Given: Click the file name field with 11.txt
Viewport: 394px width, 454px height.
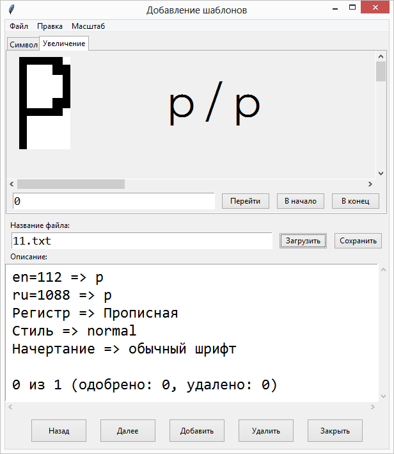Looking at the screenshot, I should point(141,241).
